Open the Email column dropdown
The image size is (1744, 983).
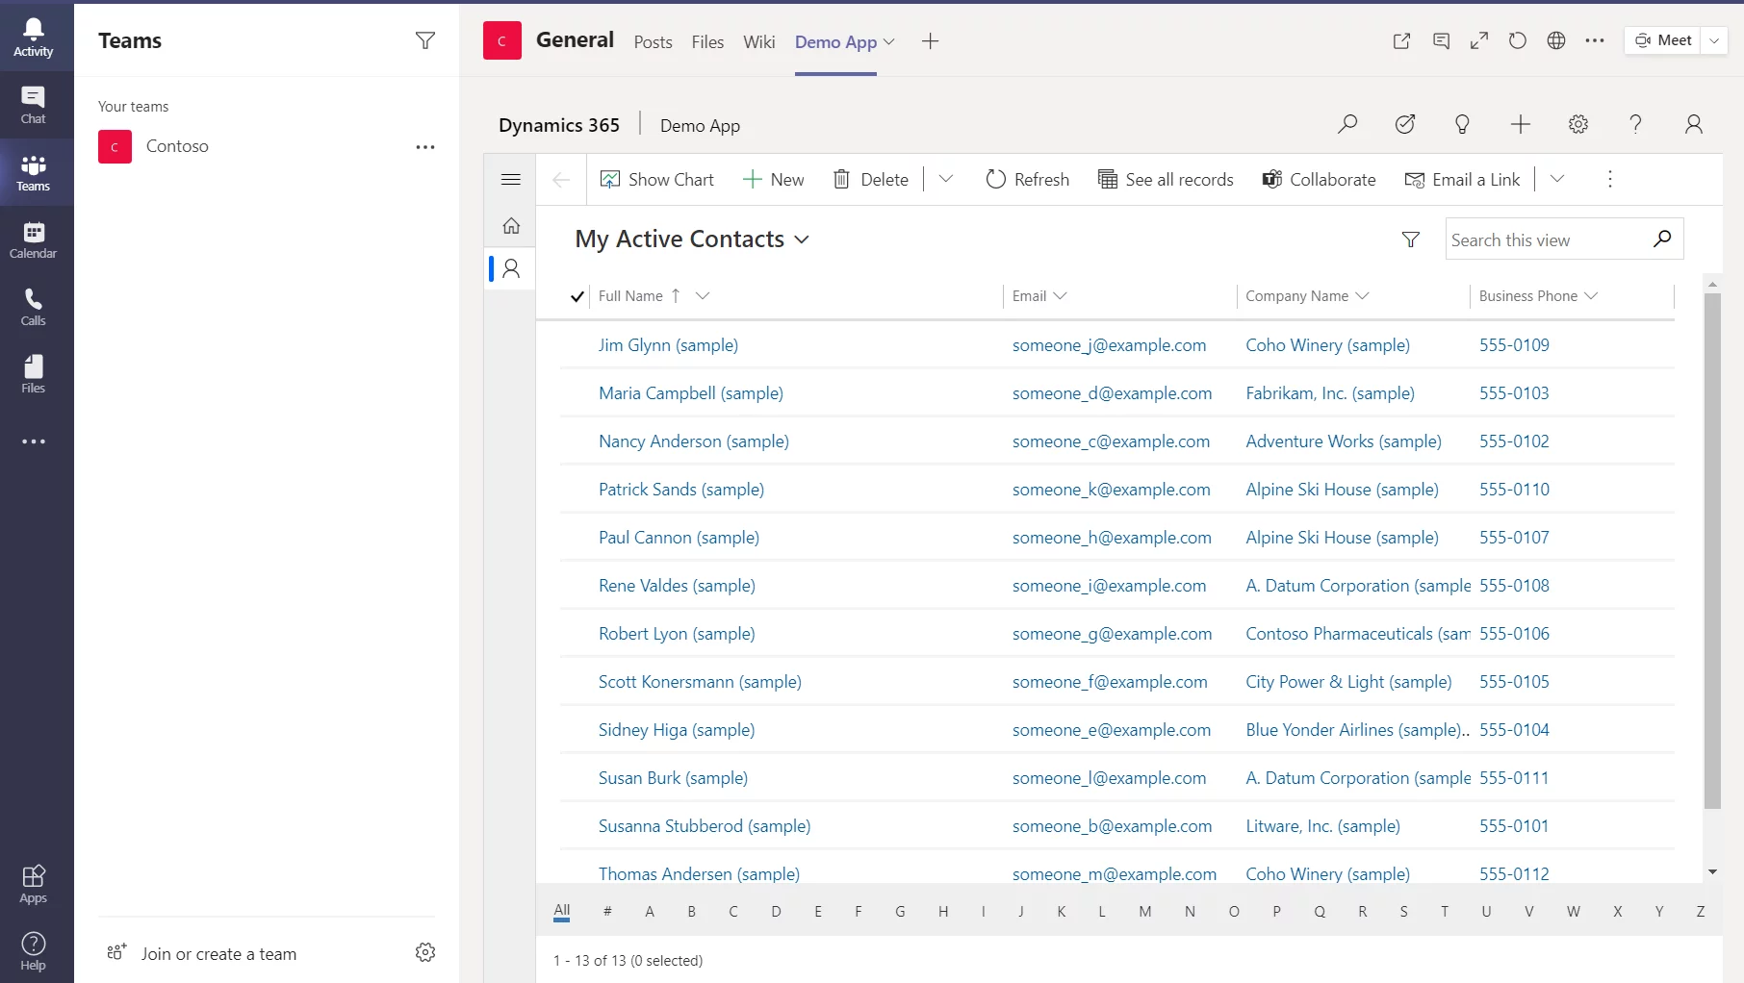[1061, 296]
